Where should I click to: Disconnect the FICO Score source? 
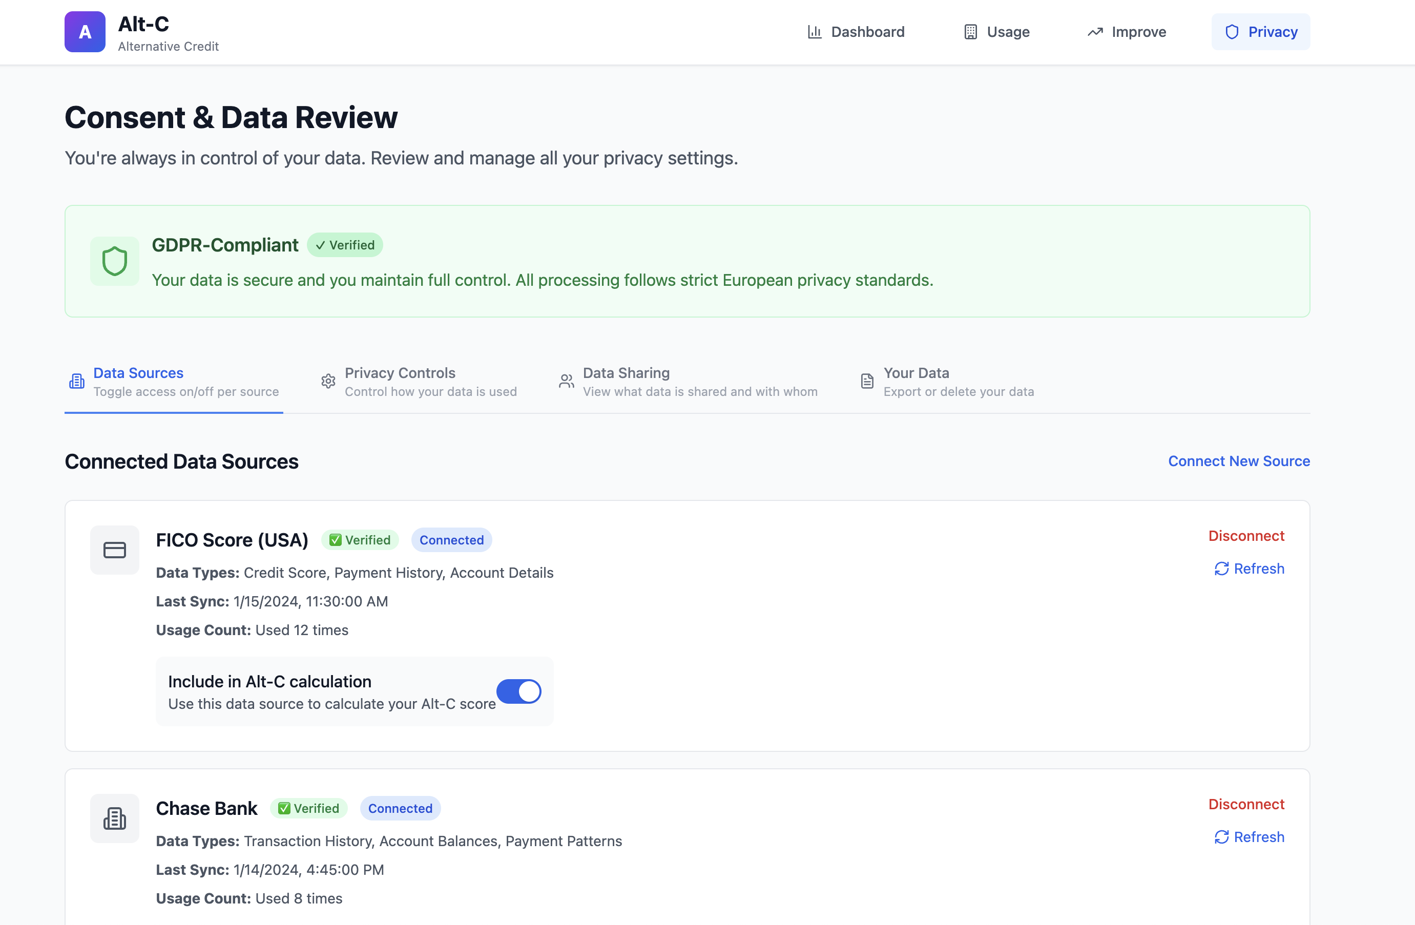[1245, 536]
